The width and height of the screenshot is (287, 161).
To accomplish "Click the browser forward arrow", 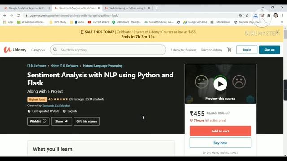I will coord(11,16).
